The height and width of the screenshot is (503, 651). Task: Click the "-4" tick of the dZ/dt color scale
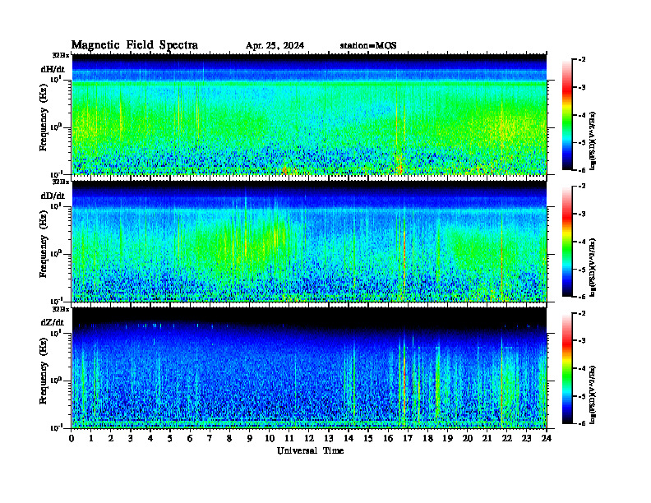click(582, 368)
